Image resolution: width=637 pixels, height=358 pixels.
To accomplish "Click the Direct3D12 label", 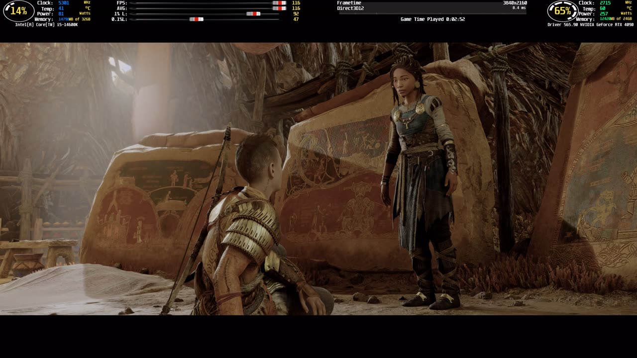I will point(351,8).
